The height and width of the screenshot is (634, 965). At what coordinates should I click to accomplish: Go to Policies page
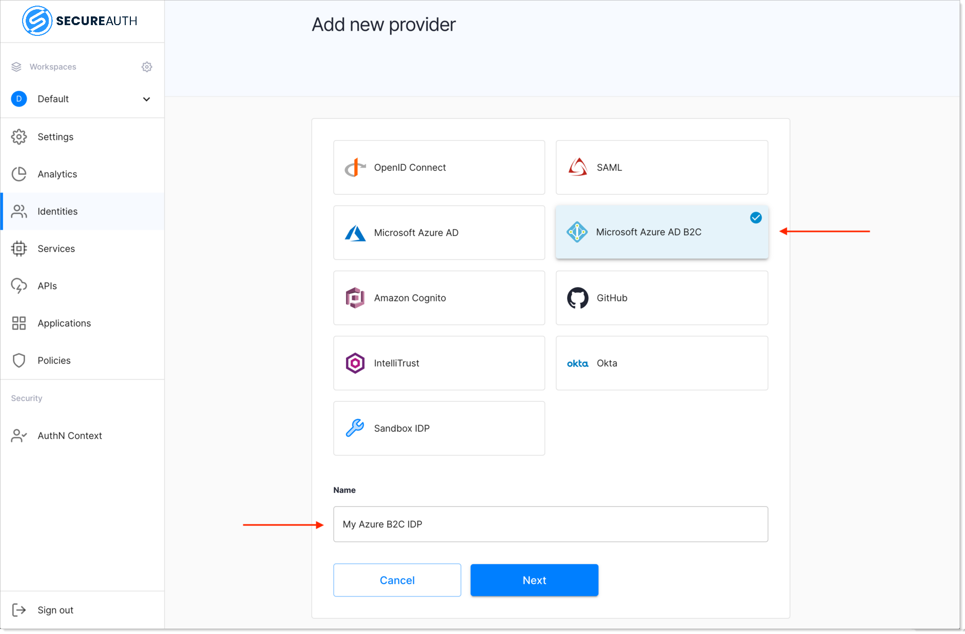click(x=82, y=361)
